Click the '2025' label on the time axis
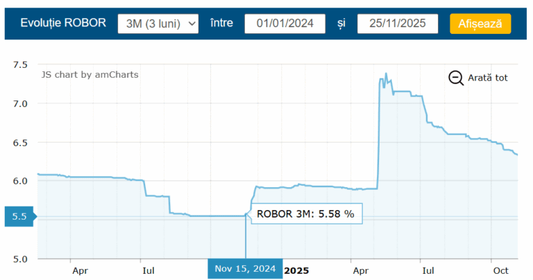The height and width of the screenshot is (280, 533). click(x=297, y=270)
